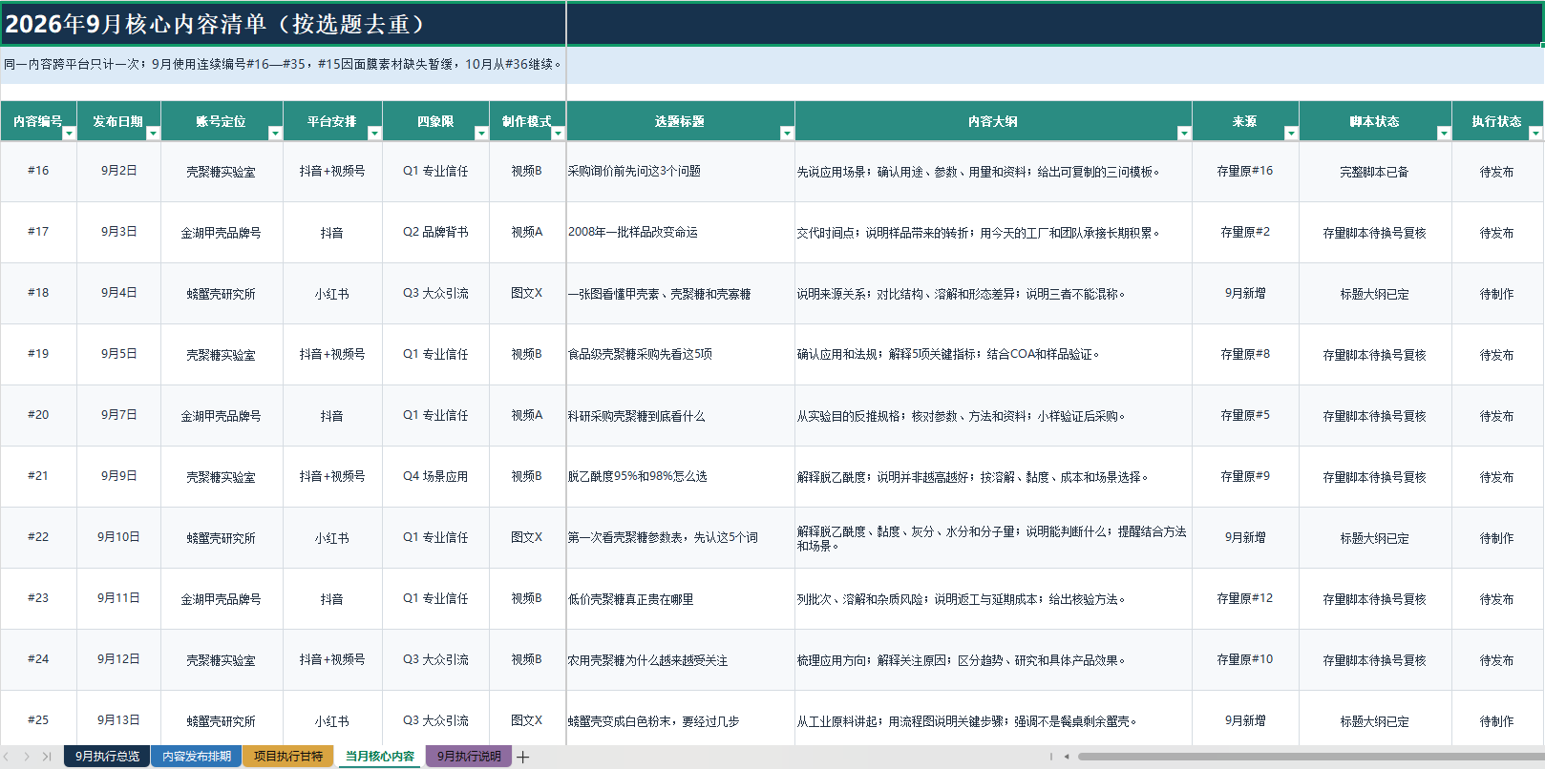The width and height of the screenshot is (1545, 769).
Task: Select the 完整脚本已备 status cell
Action: (x=1375, y=171)
